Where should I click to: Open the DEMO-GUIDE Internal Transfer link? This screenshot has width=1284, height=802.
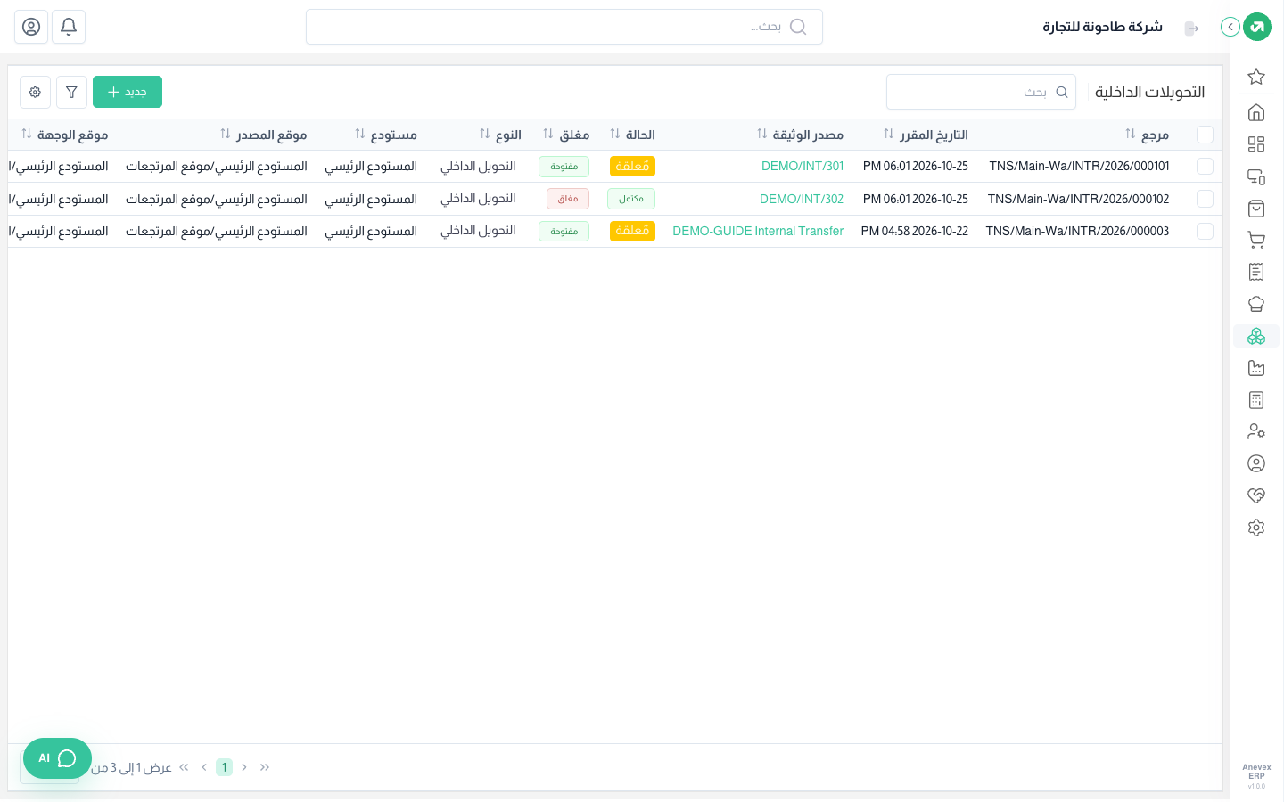coord(758,231)
